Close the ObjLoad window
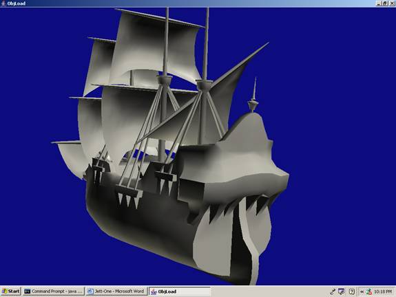This screenshot has height=297, width=396. click(392, 3)
